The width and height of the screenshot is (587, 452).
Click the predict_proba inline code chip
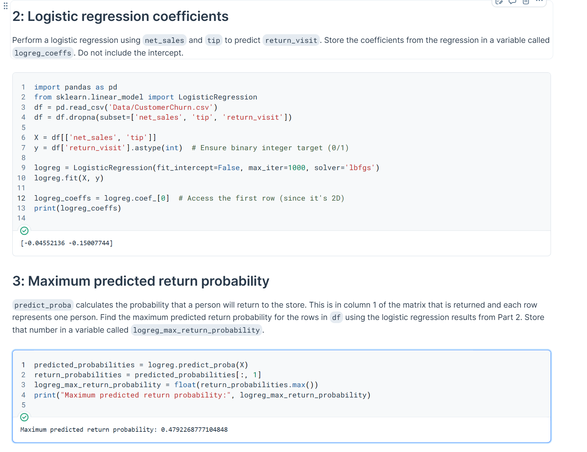pos(42,305)
